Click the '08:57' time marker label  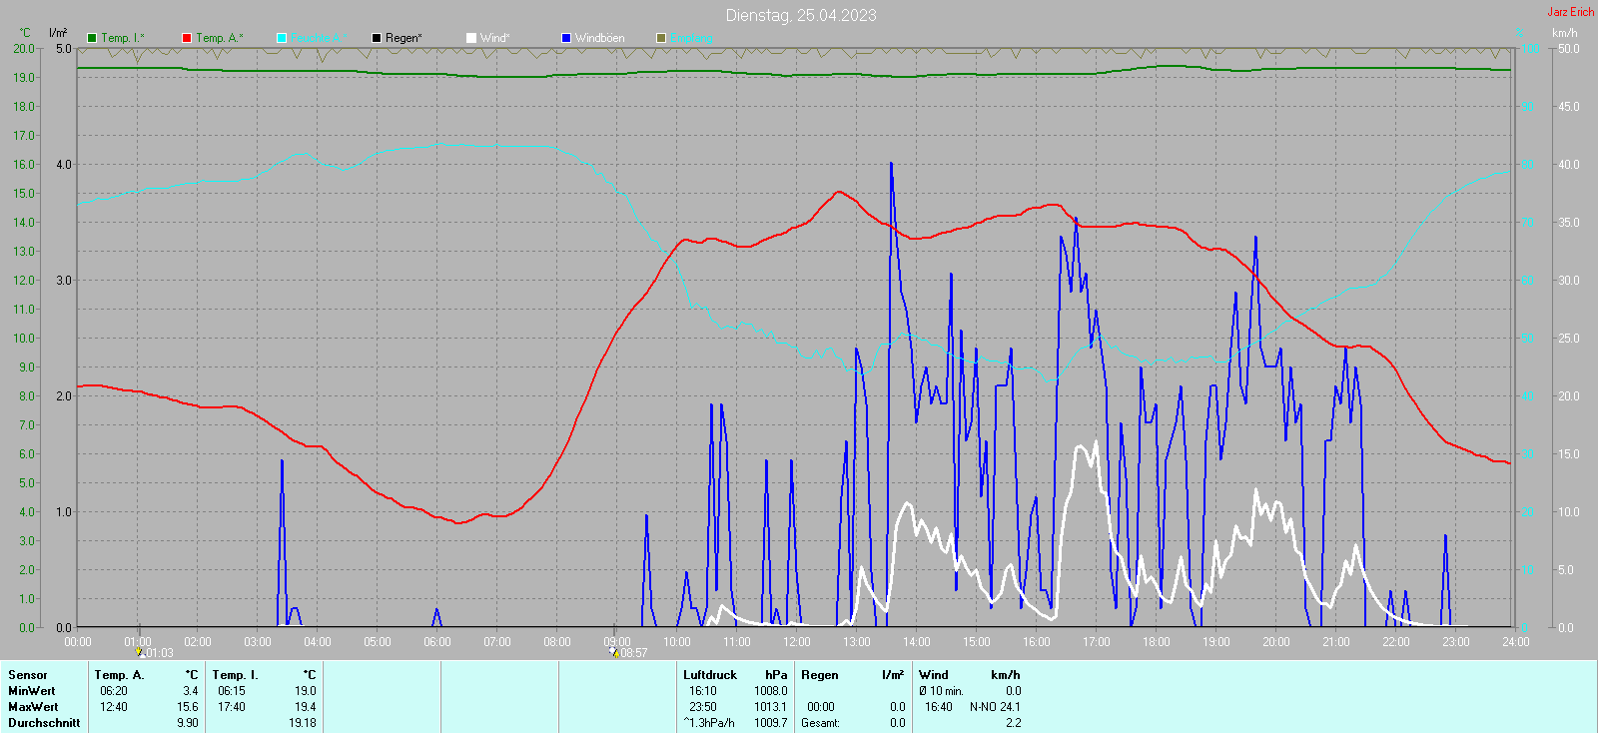coord(634,653)
